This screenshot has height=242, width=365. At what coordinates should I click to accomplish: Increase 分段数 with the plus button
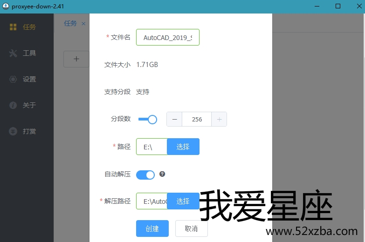click(x=219, y=119)
